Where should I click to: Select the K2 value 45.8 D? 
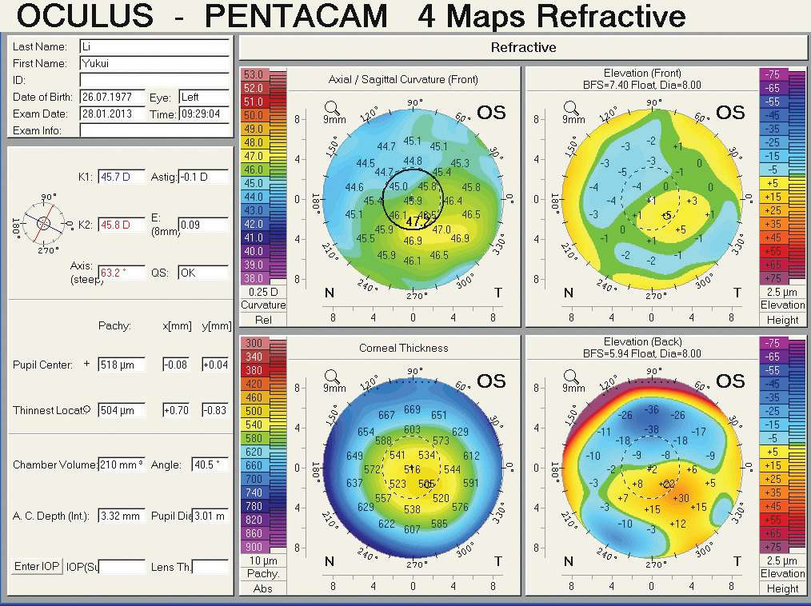(122, 225)
